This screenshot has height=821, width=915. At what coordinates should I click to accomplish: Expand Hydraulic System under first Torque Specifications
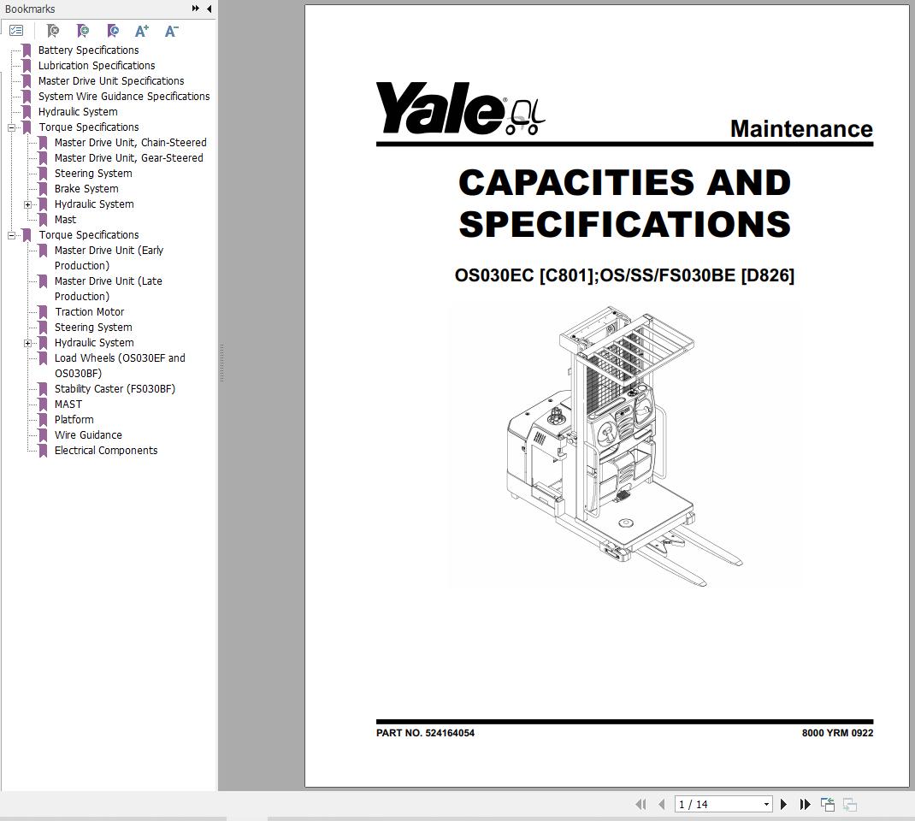pyautogui.click(x=27, y=204)
